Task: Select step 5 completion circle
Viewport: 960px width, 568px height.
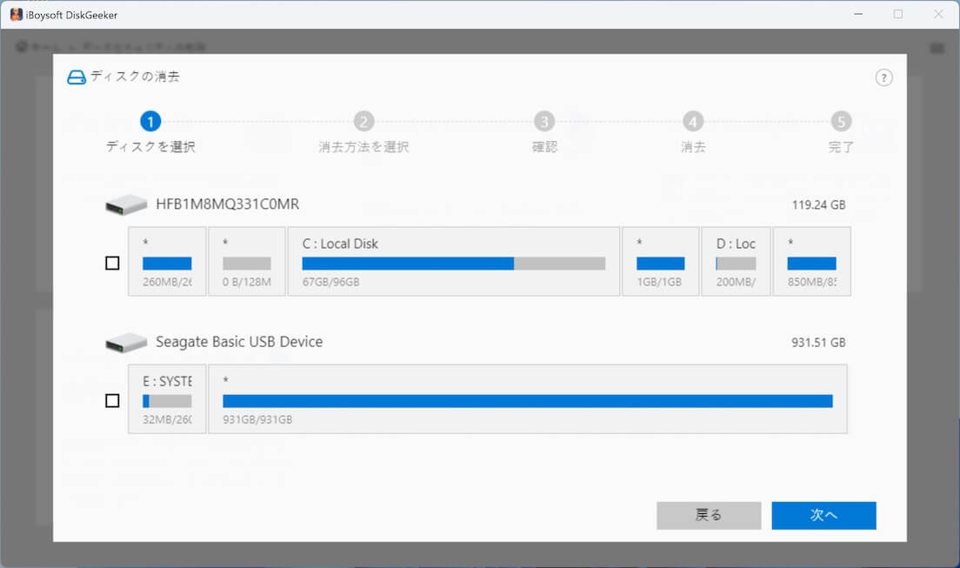Action: [841, 121]
